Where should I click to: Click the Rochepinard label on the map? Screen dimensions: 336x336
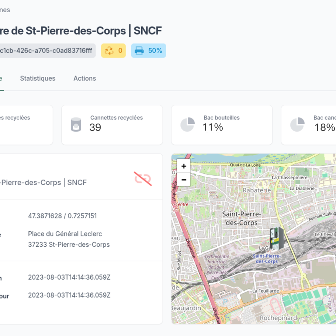click(278, 318)
